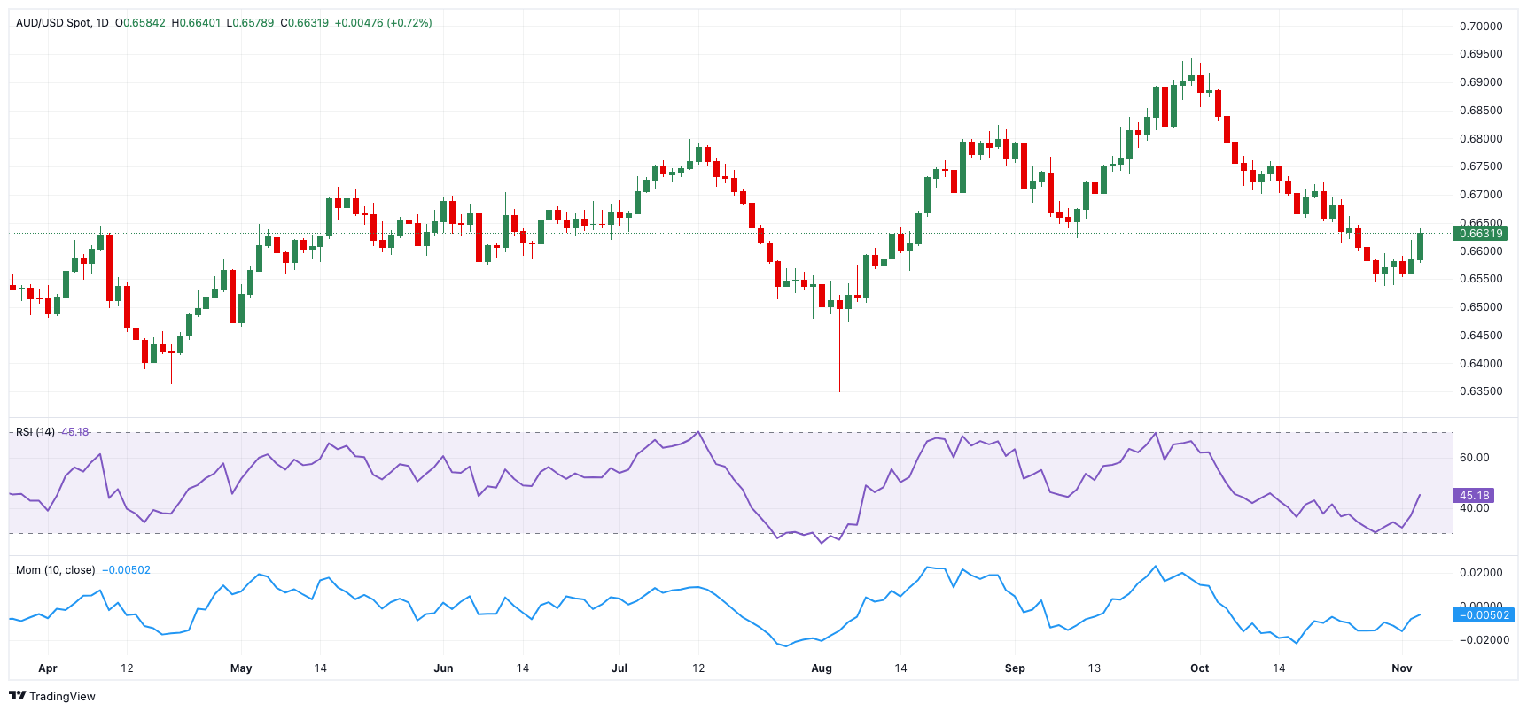Select the Sep label on time axis
The image size is (1527, 711).
(x=1015, y=668)
